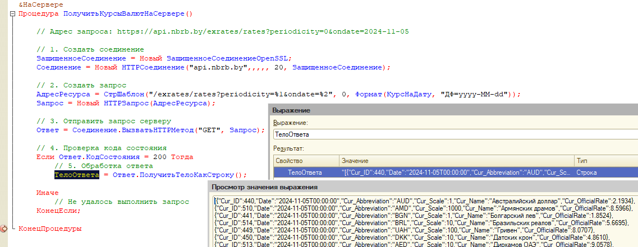Click the ВызватьHTTPМетод GET code line
638x247 pixels.
point(150,131)
